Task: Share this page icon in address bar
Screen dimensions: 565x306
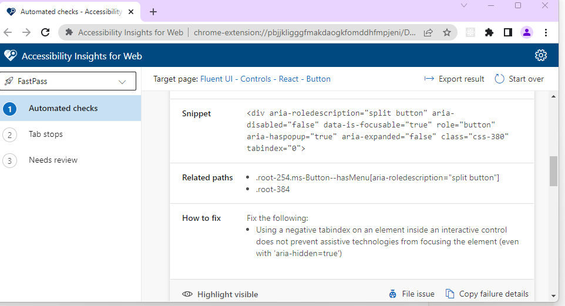Action: click(x=428, y=32)
